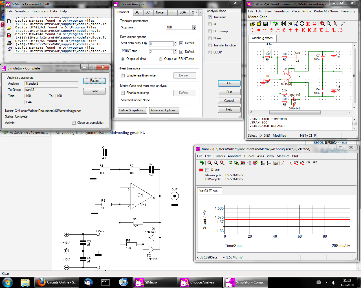Place a ground symbol from schematic toolbar
361x288 pixels.
pos(271,30)
